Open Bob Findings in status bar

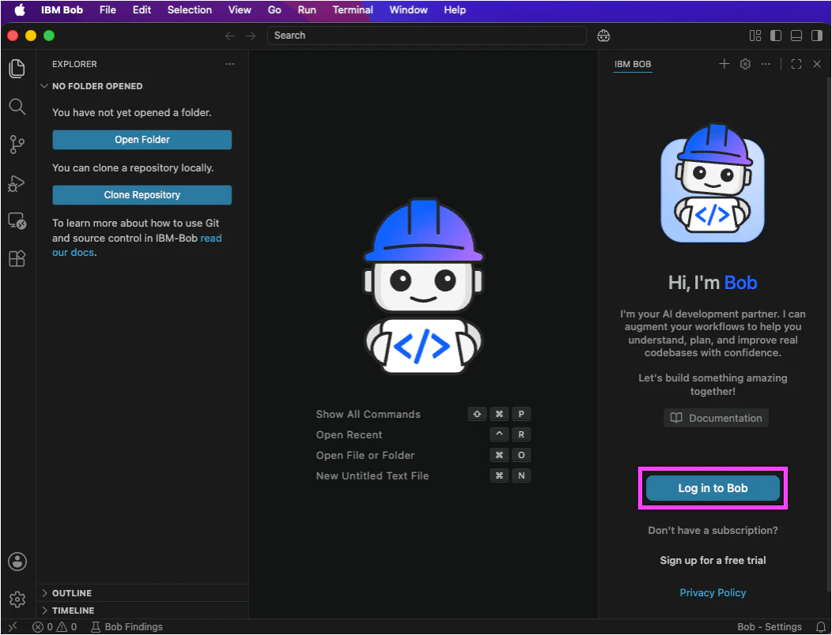pos(127,626)
